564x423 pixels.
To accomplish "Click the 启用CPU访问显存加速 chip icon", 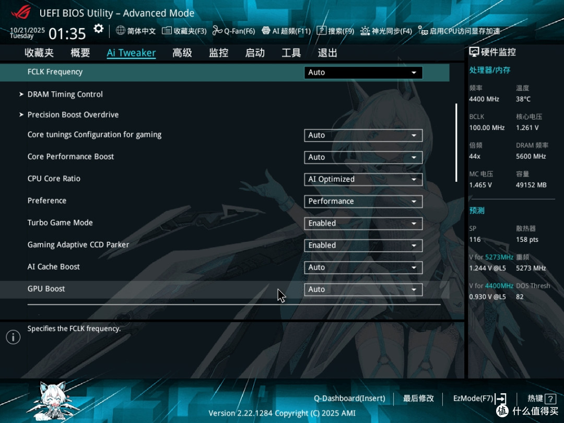I will pos(422,31).
